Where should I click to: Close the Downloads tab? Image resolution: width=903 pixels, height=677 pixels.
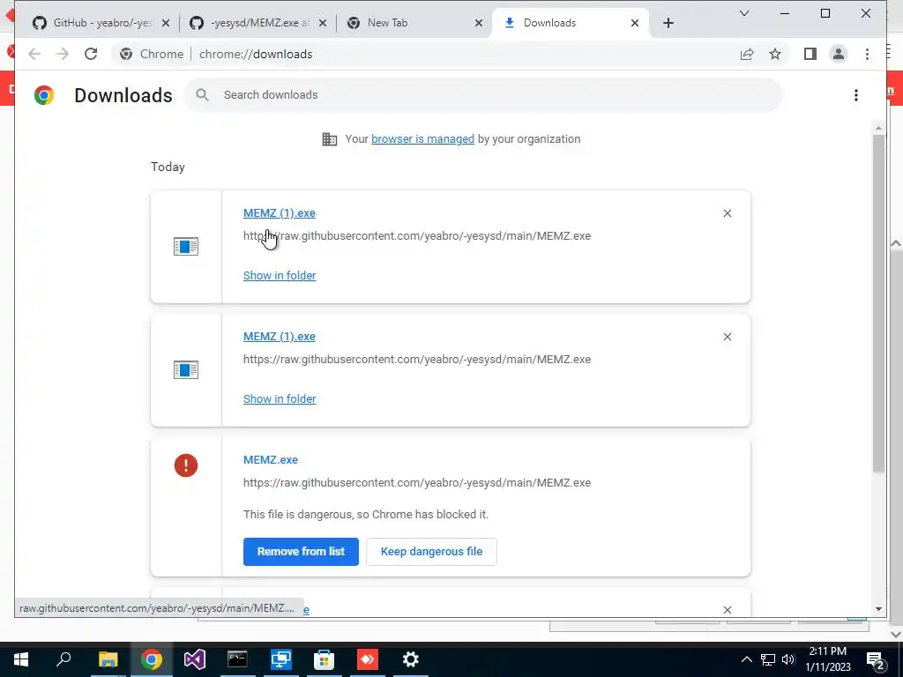tap(635, 23)
